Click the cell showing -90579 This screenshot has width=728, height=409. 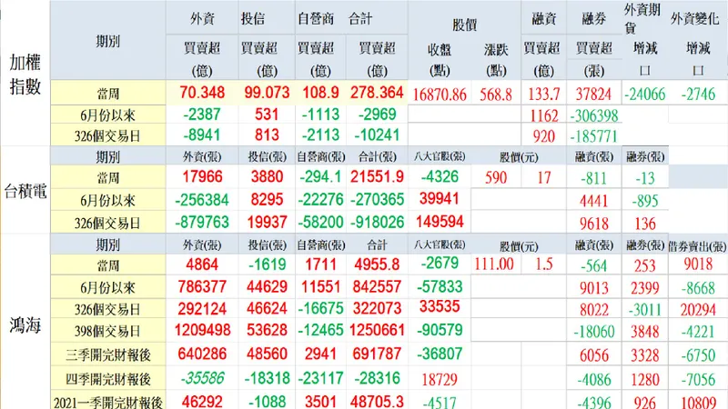click(x=440, y=330)
